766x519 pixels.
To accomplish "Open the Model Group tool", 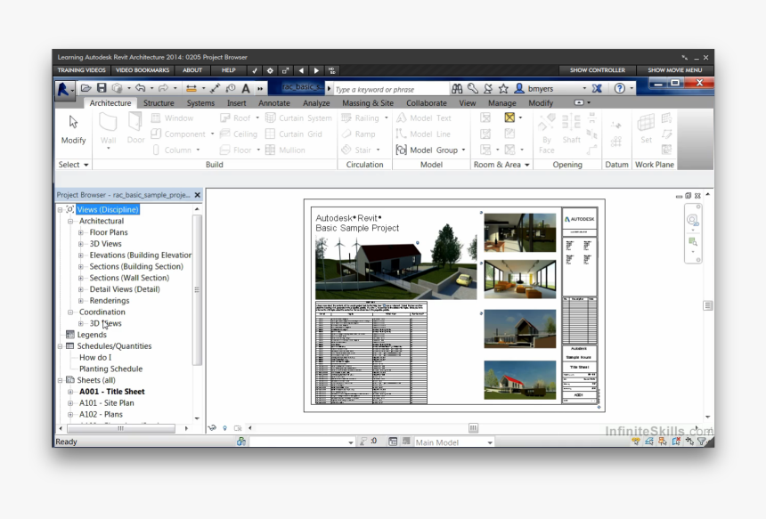I will tap(429, 150).
